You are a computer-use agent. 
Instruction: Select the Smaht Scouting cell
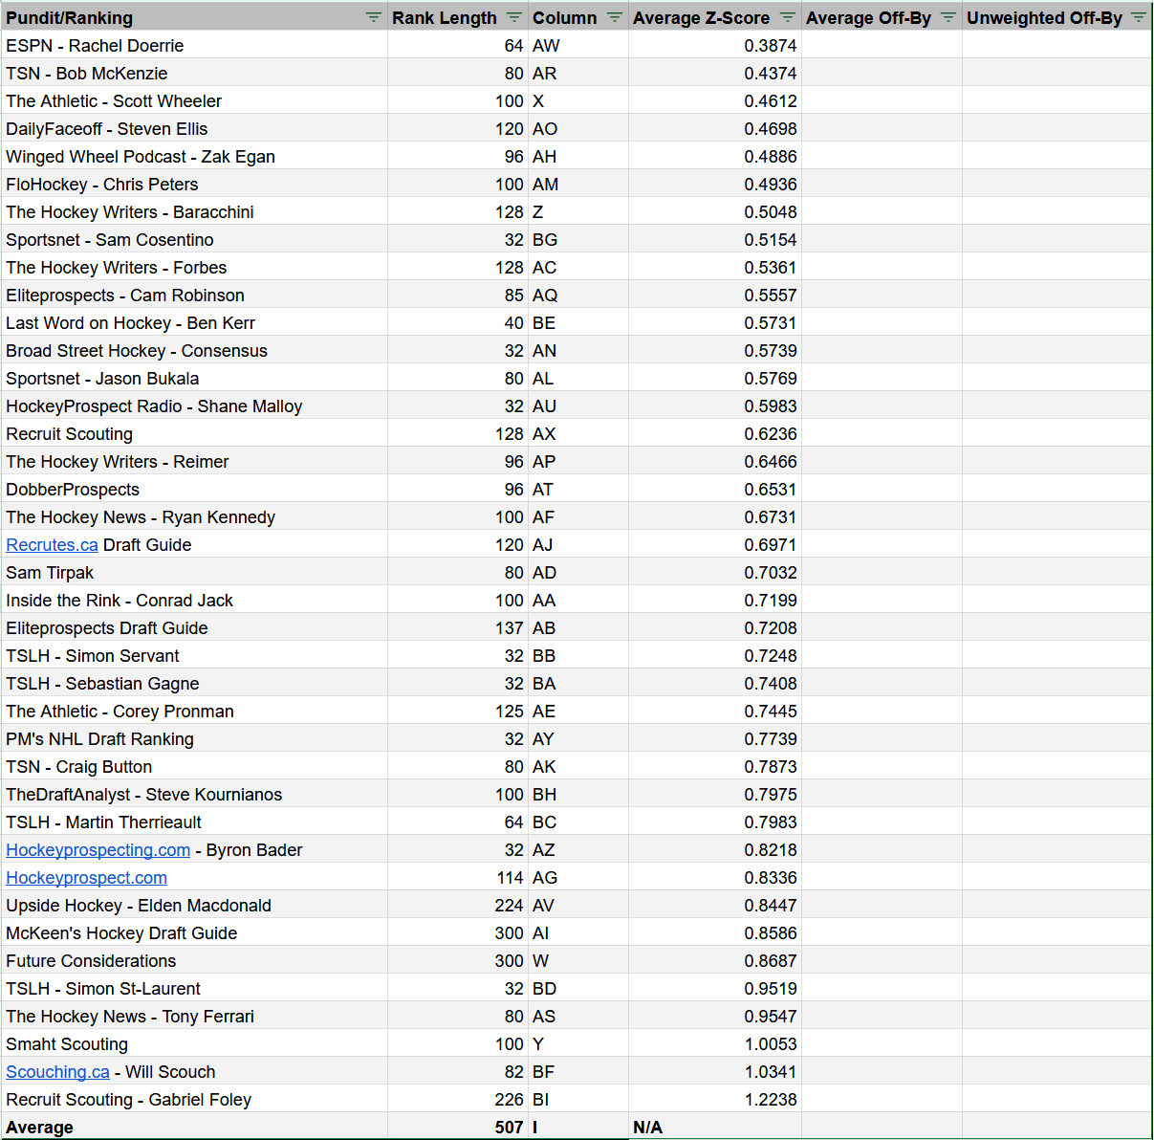(194, 1043)
